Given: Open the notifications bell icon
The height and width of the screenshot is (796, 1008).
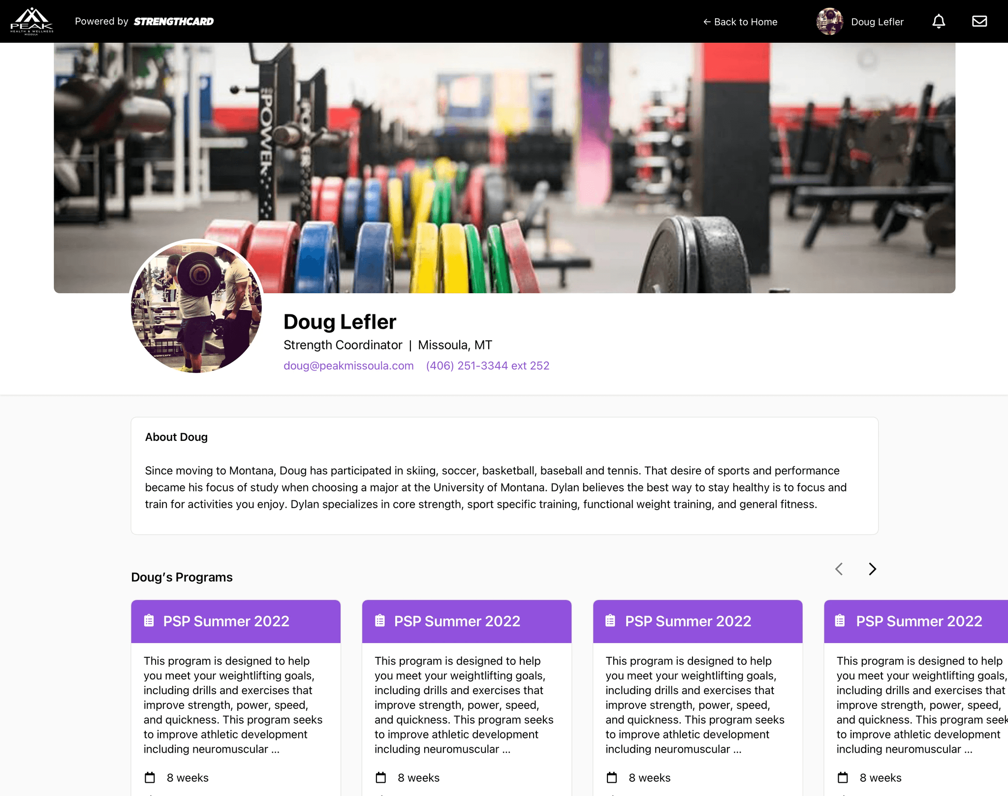Looking at the screenshot, I should (939, 21).
